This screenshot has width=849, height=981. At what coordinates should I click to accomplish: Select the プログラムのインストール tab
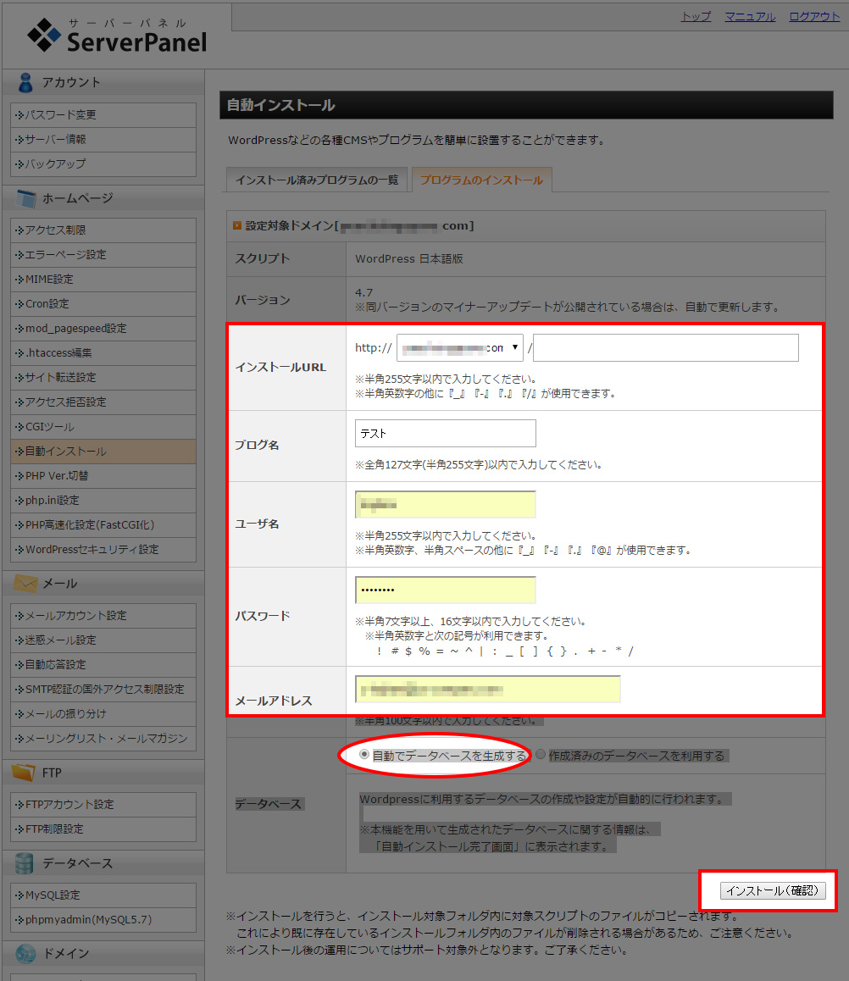click(482, 179)
